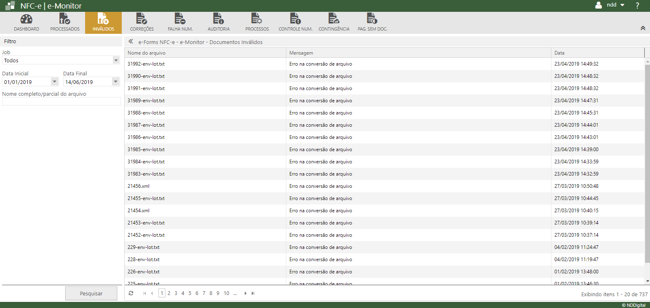650x308 pixels.
Task: Go to next page of results
Action: coord(245,293)
